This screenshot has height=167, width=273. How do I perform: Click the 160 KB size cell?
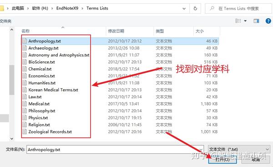[211, 55]
